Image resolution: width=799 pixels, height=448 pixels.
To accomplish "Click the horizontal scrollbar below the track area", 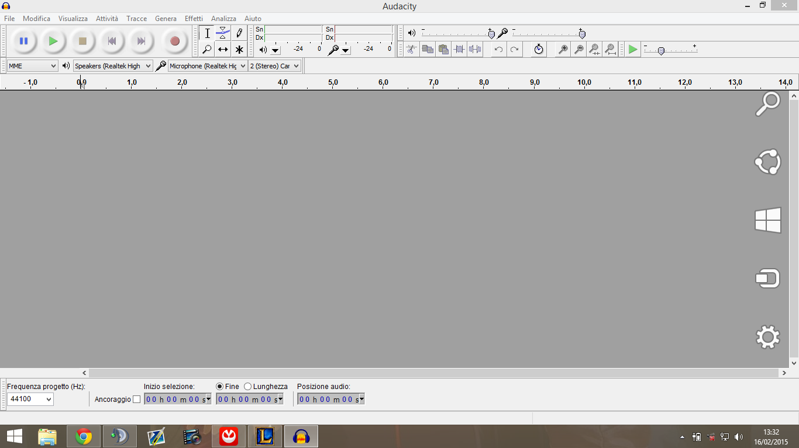I will (x=434, y=373).
